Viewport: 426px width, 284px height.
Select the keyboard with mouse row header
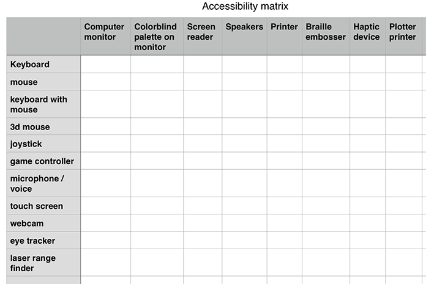click(x=43, y=104)
